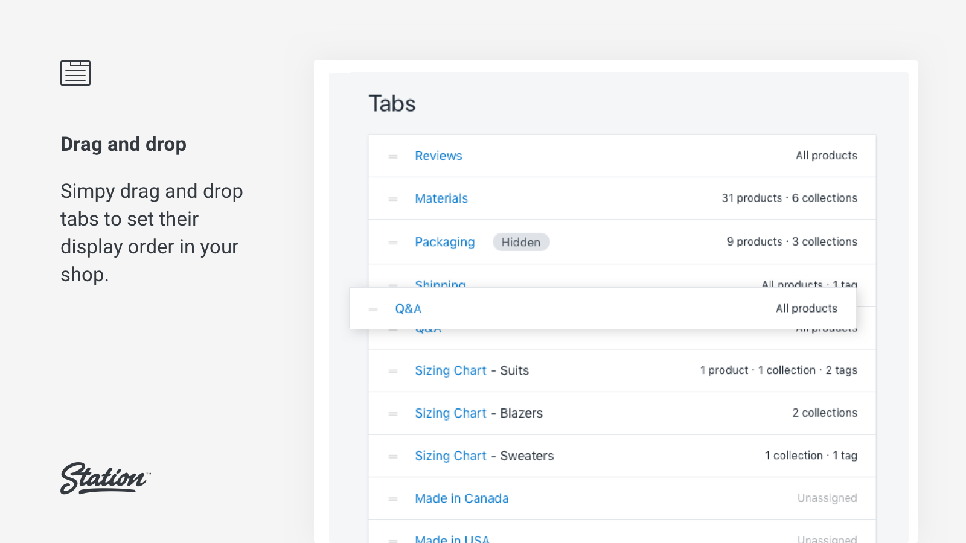Screen dimensions: 966x543
Task: Select the Q&A tab label
Action: pyautogui.click(x=408, y=308)
